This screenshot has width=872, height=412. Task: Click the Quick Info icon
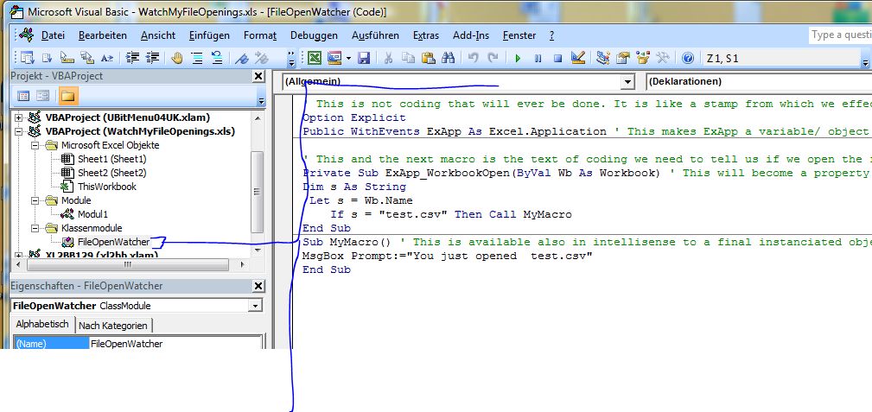pyautogui.click(x=67, y=58)
